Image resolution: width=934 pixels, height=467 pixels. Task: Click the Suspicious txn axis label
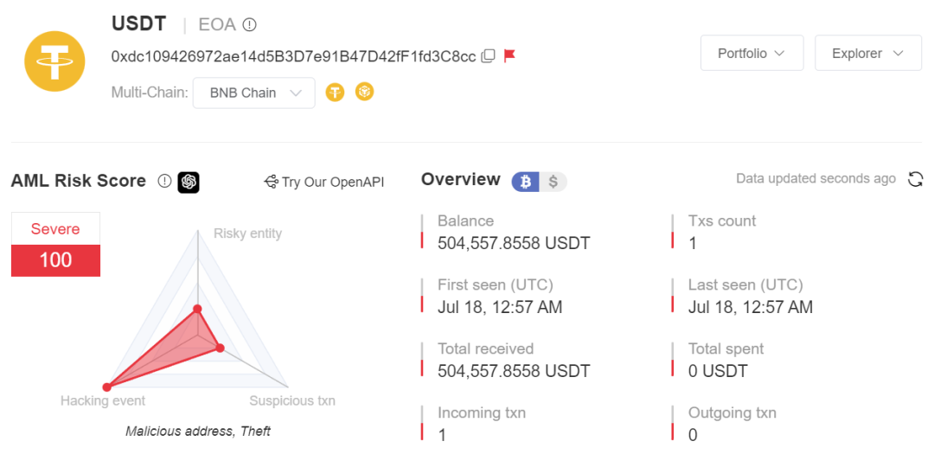292,400
